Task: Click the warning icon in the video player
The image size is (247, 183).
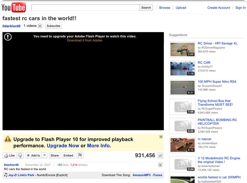Action: coord(8,37)
